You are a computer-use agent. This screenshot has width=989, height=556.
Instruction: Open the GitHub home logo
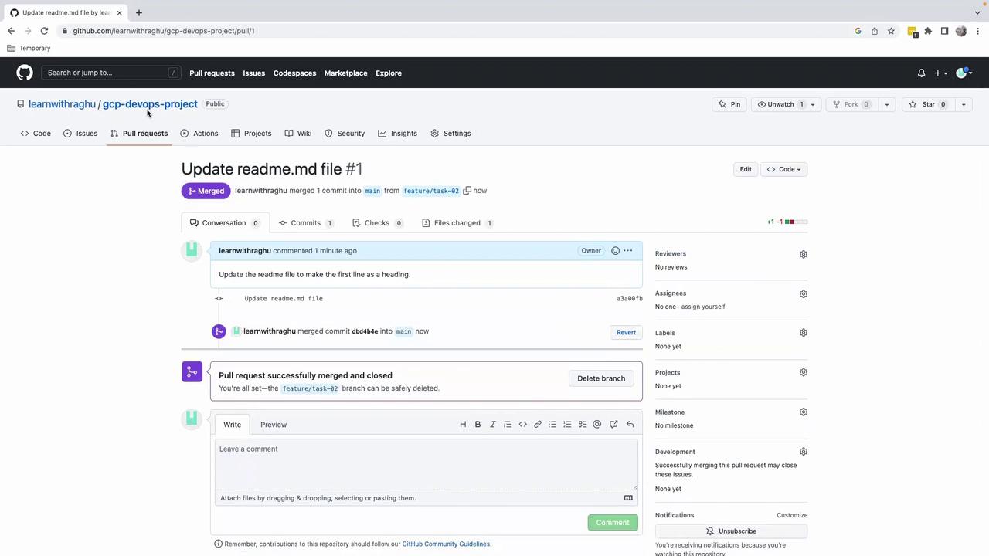[25, 73]
